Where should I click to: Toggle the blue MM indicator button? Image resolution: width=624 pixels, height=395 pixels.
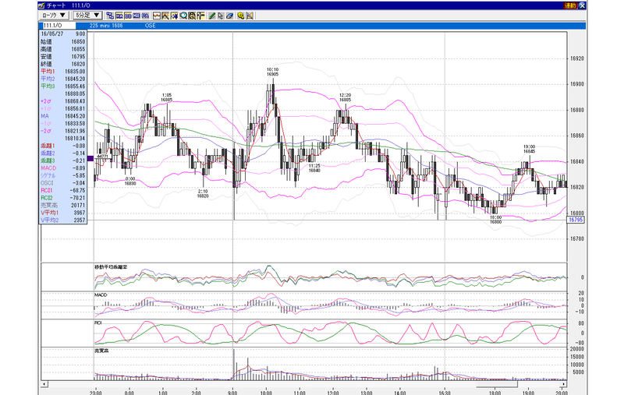click(136, 16)
